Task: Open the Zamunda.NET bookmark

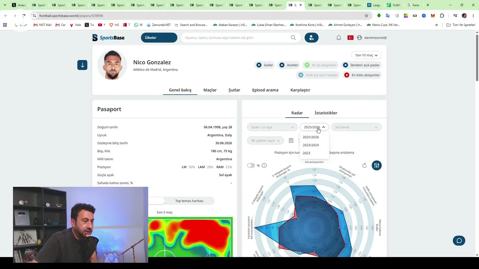Action: tap(159, 25)
